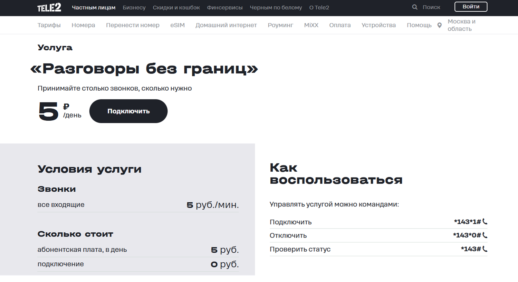This screenshot has height=282, width=518.
Task: Click the Как воспользоваться heading
Action: coord(336,174)
